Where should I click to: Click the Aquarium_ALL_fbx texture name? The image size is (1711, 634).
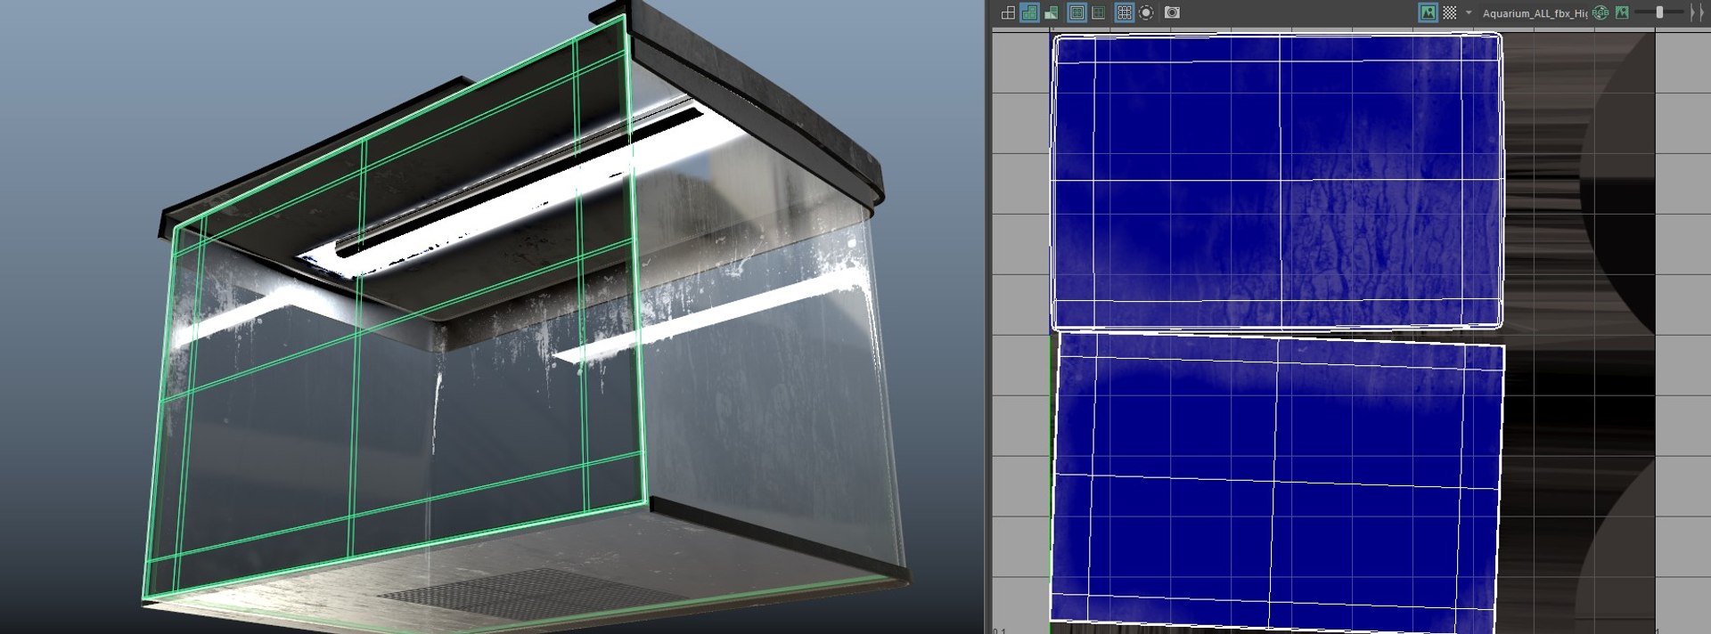coord(1535,13)
